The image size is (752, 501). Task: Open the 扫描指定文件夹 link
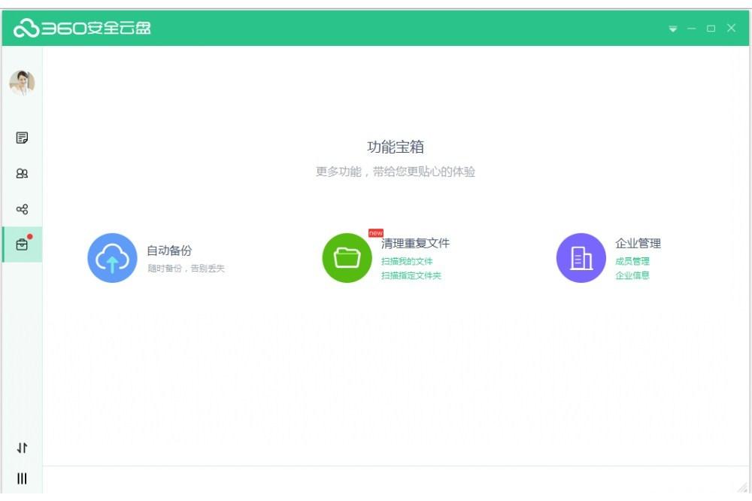[411, 276]
